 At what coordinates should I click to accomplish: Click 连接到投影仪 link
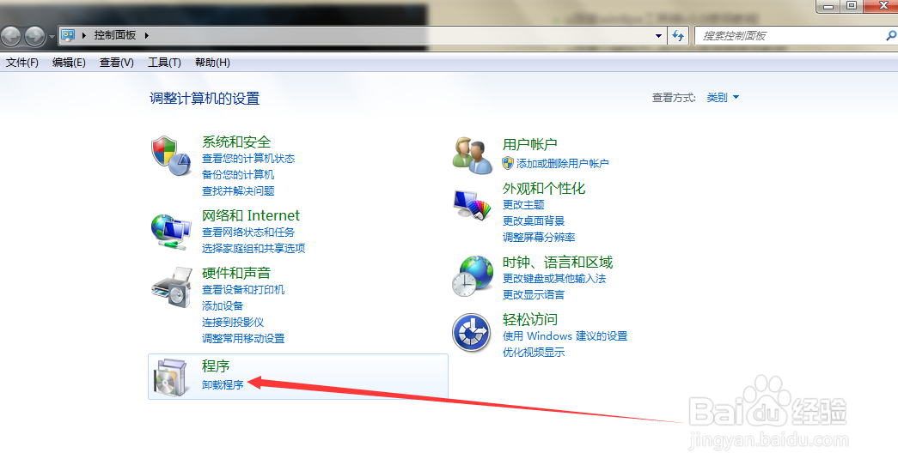[x=233, y=323]
